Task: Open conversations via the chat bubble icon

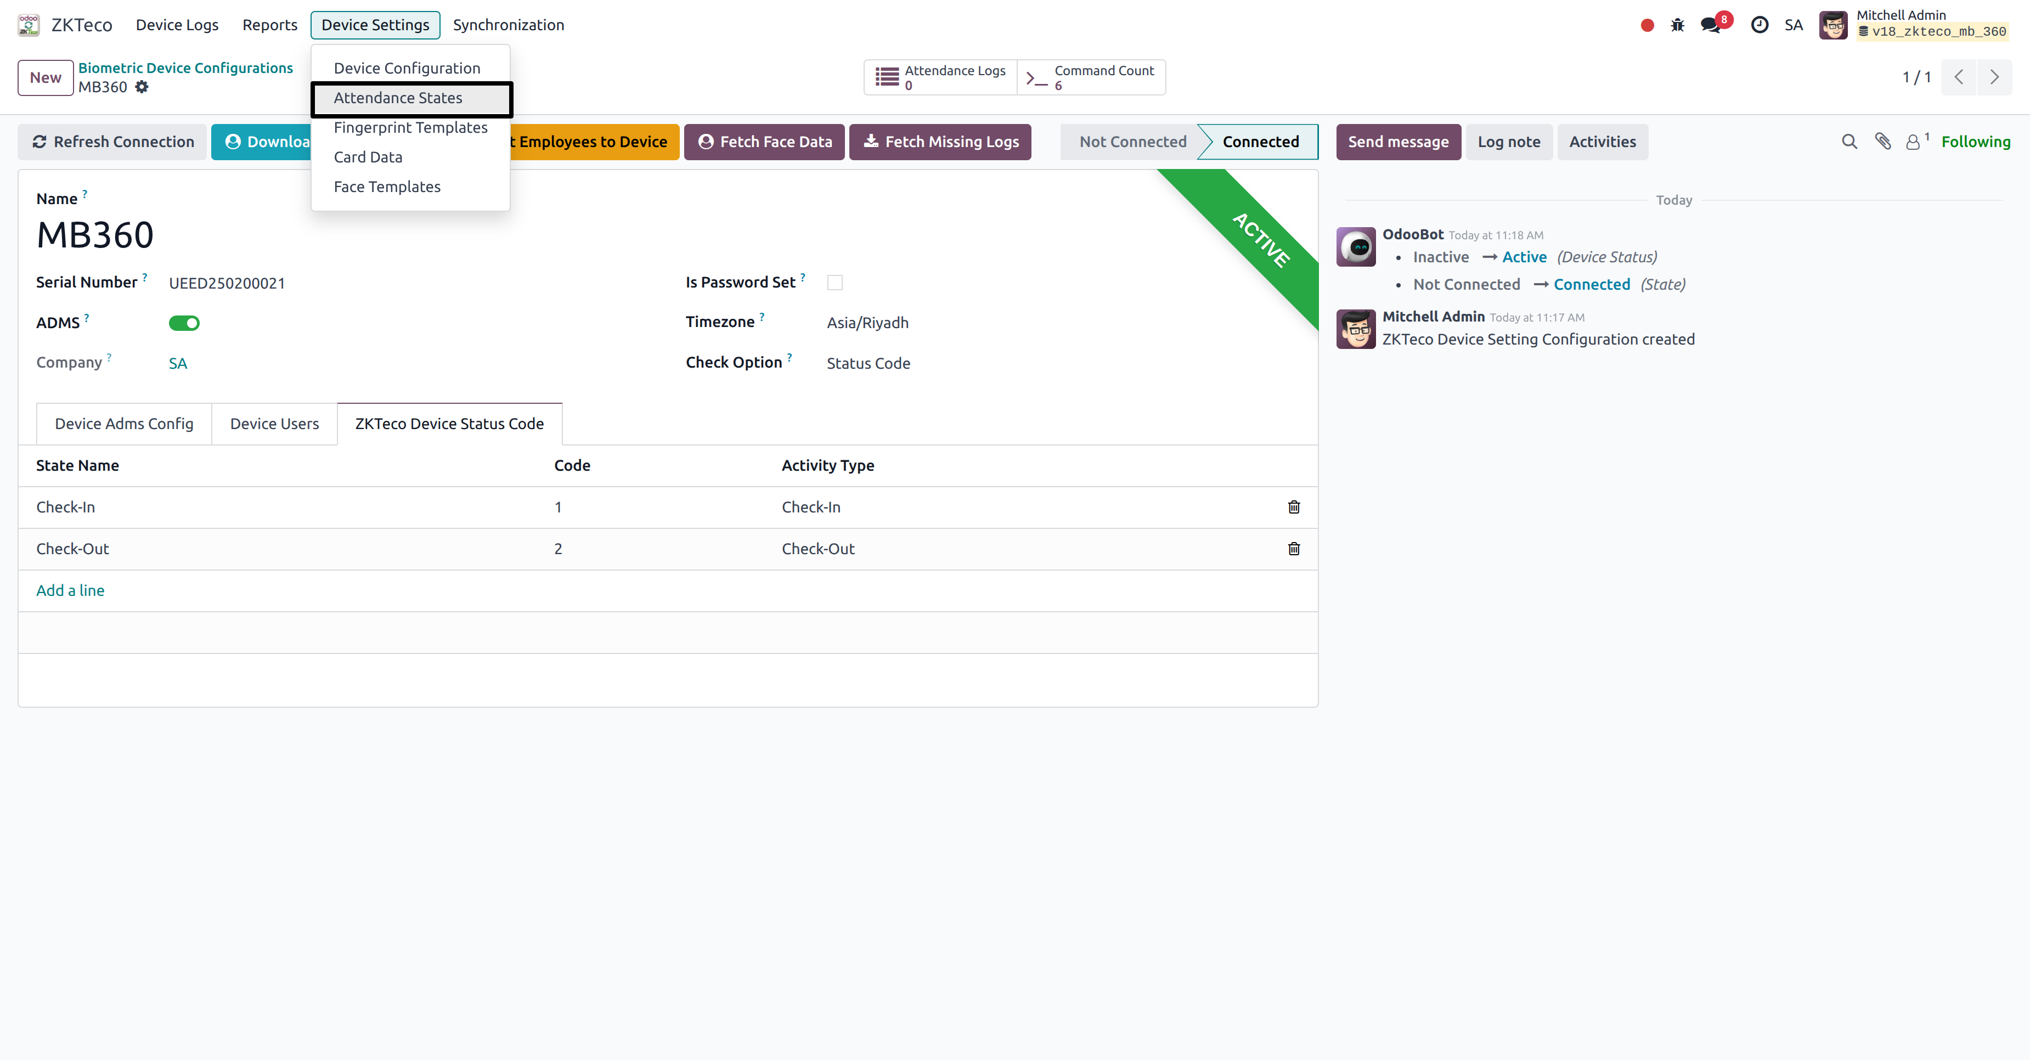Action: click(1709, 25)
